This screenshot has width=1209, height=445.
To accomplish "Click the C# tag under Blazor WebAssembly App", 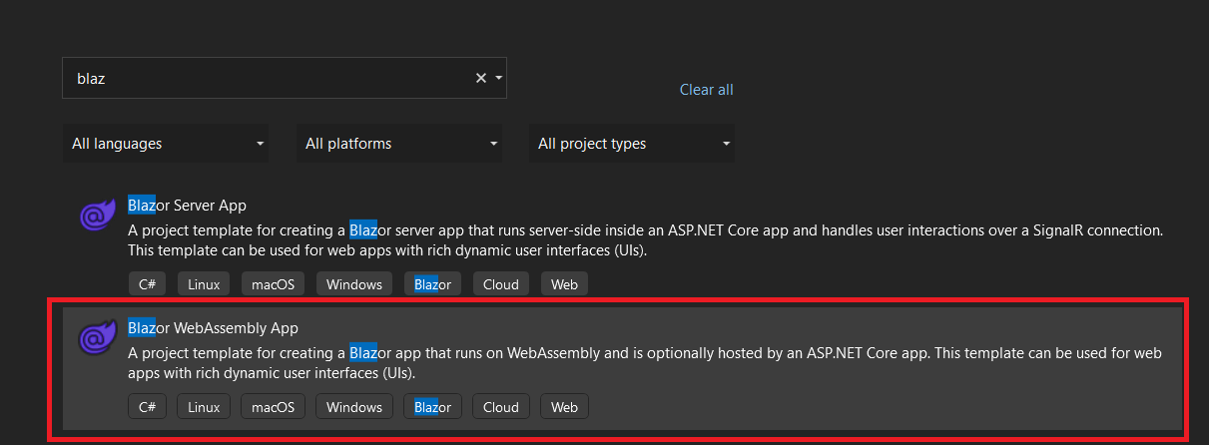I will coord(147,407).
